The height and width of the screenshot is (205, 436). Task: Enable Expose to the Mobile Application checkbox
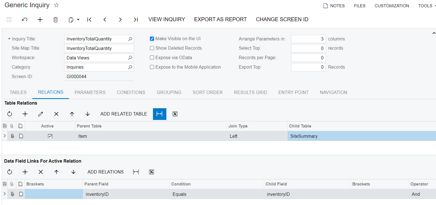coord(152,67)
